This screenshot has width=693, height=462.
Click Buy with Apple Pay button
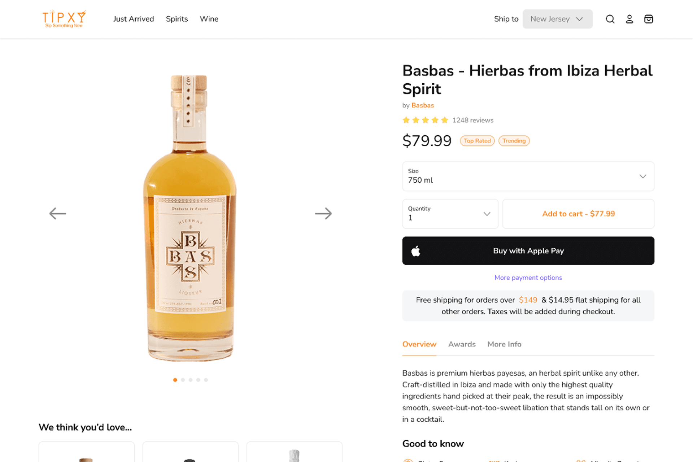click(528, 251)
